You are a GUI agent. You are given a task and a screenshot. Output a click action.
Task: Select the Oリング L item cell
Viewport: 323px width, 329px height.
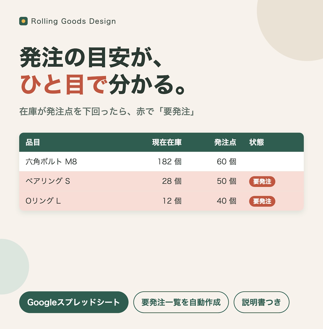[x=43, y=201]
